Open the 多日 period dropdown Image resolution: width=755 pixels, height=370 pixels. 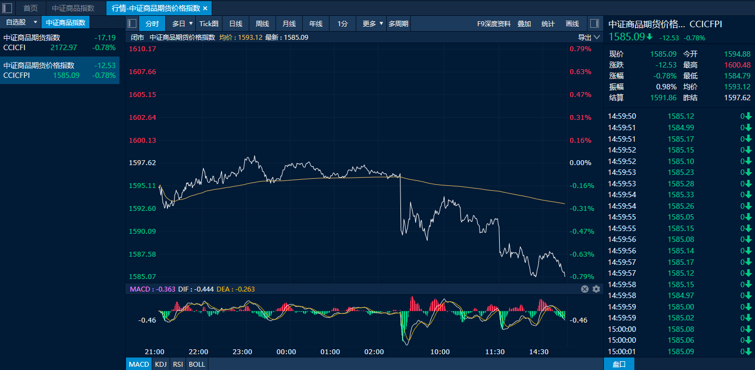[182, 23]
